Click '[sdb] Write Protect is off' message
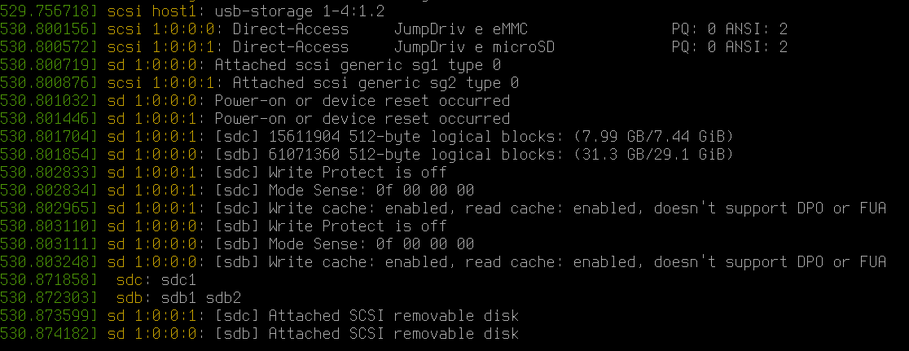909x351 pixels. pyautogui.click(x=331, y=226)
